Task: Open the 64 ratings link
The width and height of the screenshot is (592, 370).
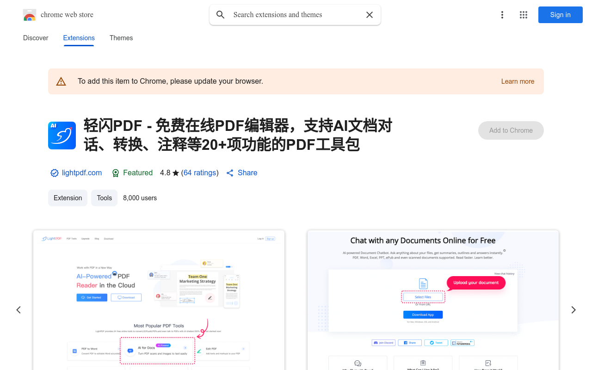Action: point(200,173)
